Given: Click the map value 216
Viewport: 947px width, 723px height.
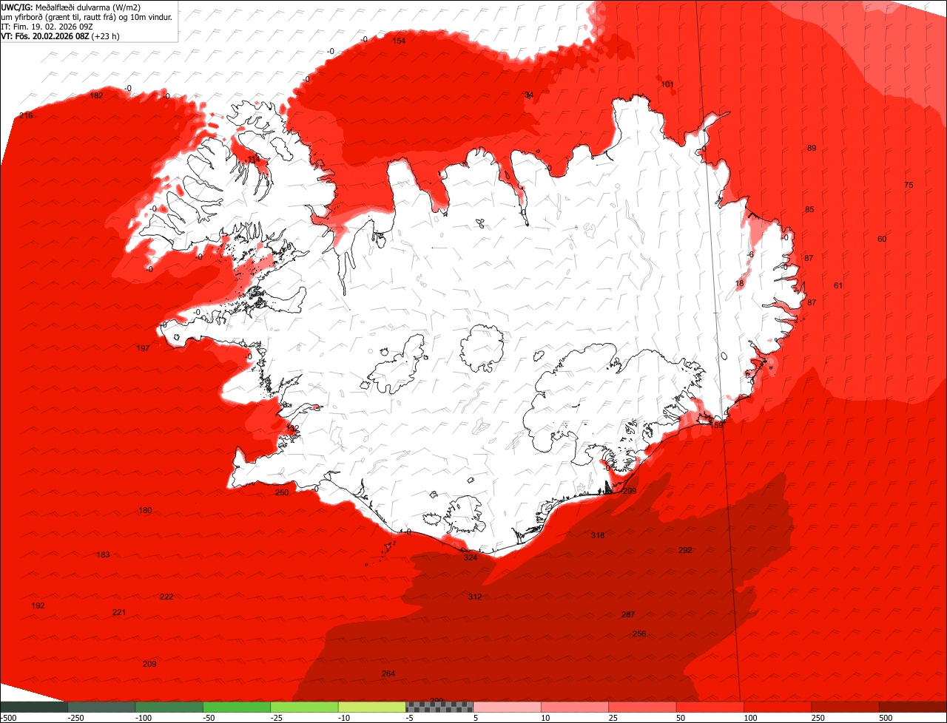Looking at the screenshot, I should pyautogui.click(x=26, y=115).
